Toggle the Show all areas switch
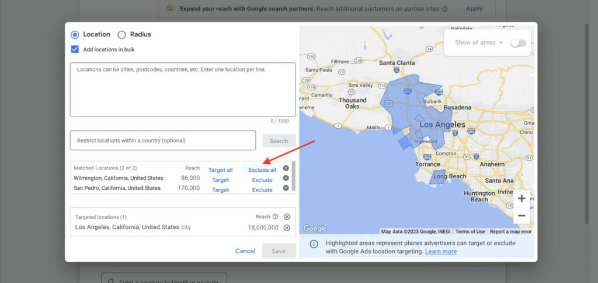 tap(517, 43)
